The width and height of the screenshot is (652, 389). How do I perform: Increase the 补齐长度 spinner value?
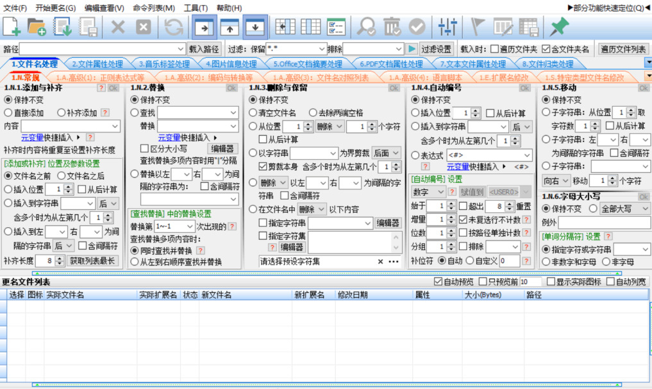[x=60, y=258]
